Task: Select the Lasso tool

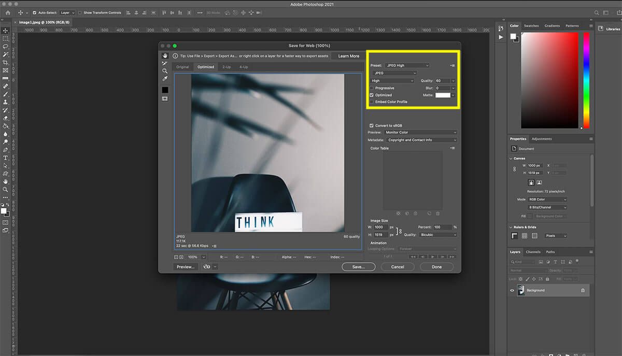Action: click(5, 46)
